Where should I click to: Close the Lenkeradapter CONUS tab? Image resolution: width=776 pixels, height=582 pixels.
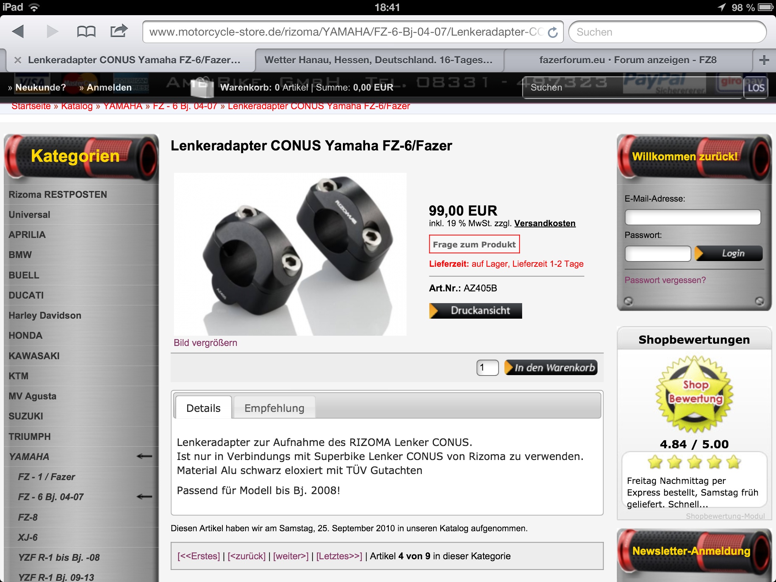[17, 60]
